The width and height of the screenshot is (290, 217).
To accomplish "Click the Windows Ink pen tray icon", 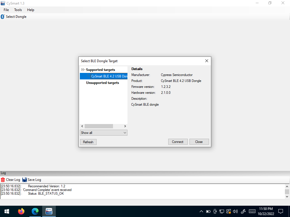I will [x=243, y=211].
